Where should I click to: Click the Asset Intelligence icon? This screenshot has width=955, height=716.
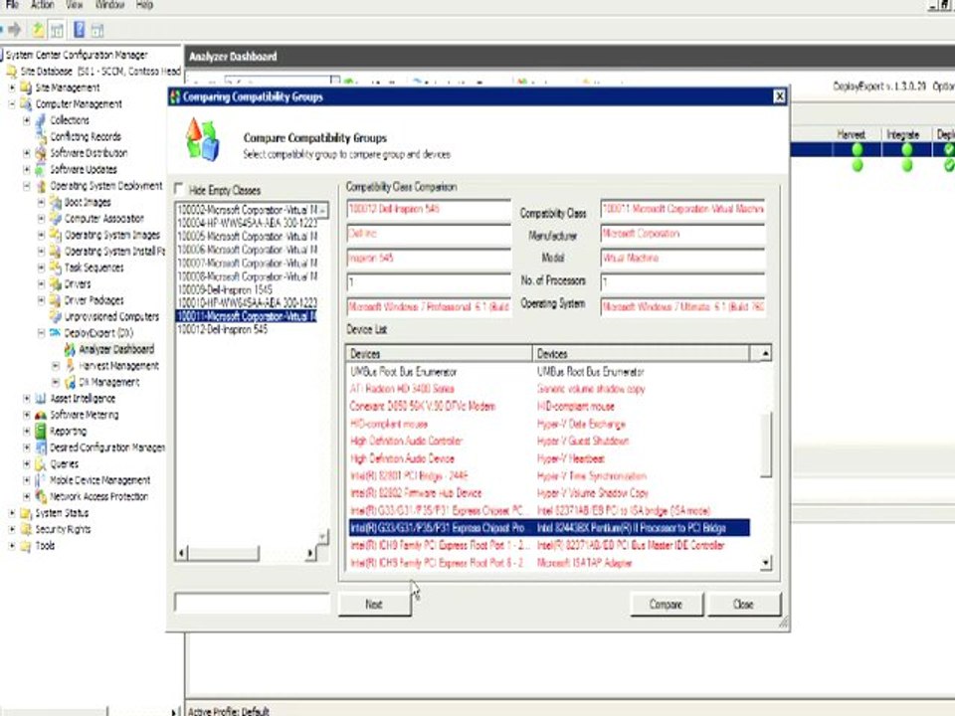pyautogui.click(x=41, y=398)
